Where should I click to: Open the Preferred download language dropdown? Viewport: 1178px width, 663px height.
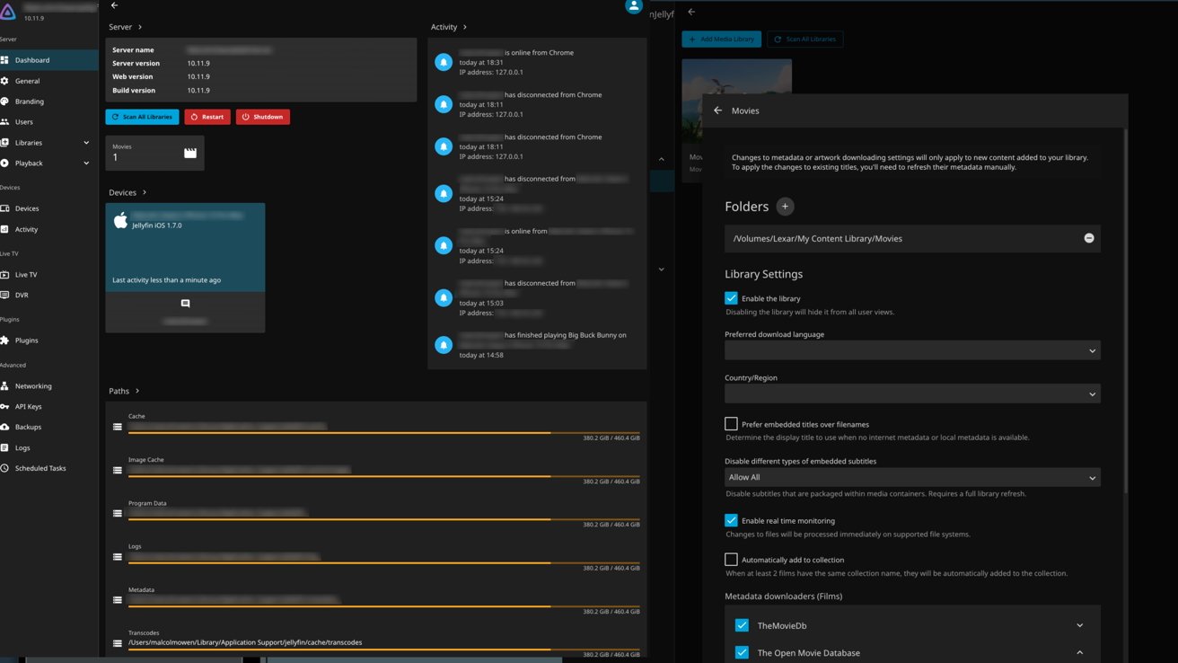[912, 350]
